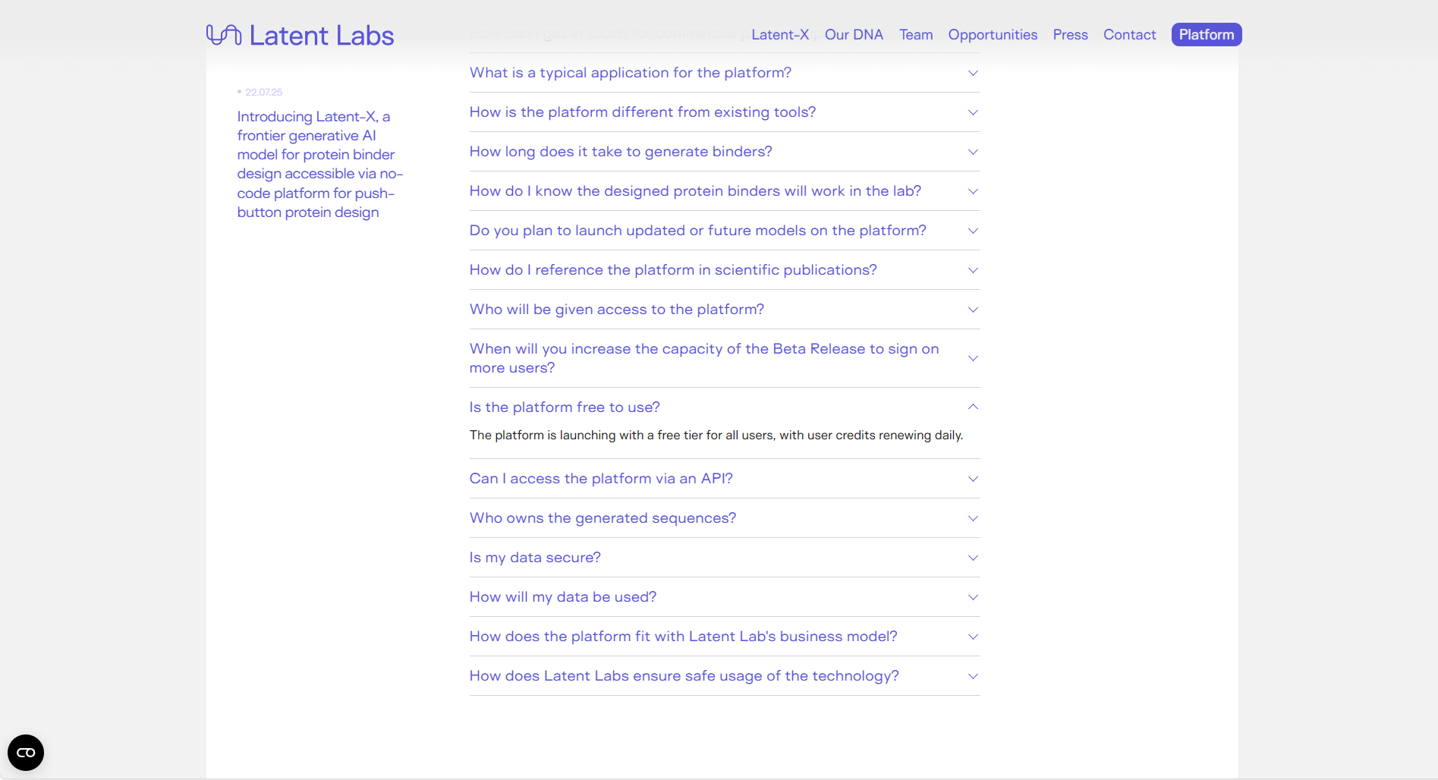Expand 'How long does it take to generate binders?'
The height and width of the screenshot is (780, 1438).
pos(621,152)
